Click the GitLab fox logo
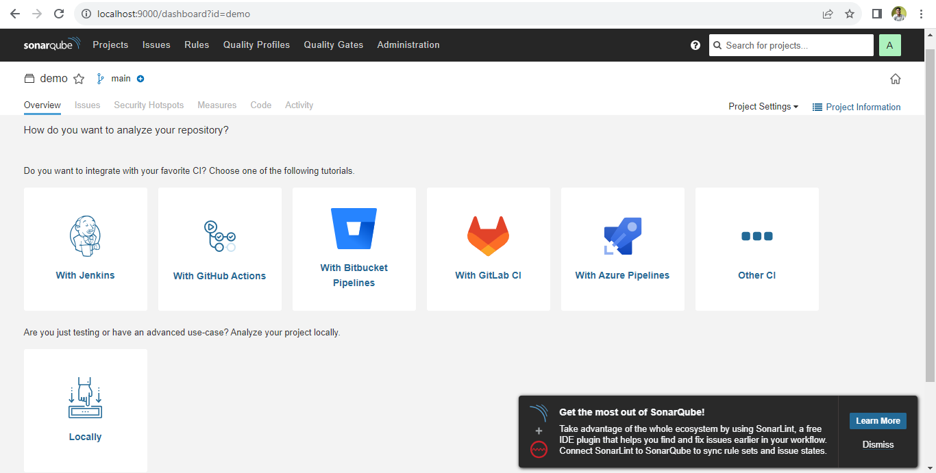Image resolution: width=936 pixels, height=473 pixels. 488,236
